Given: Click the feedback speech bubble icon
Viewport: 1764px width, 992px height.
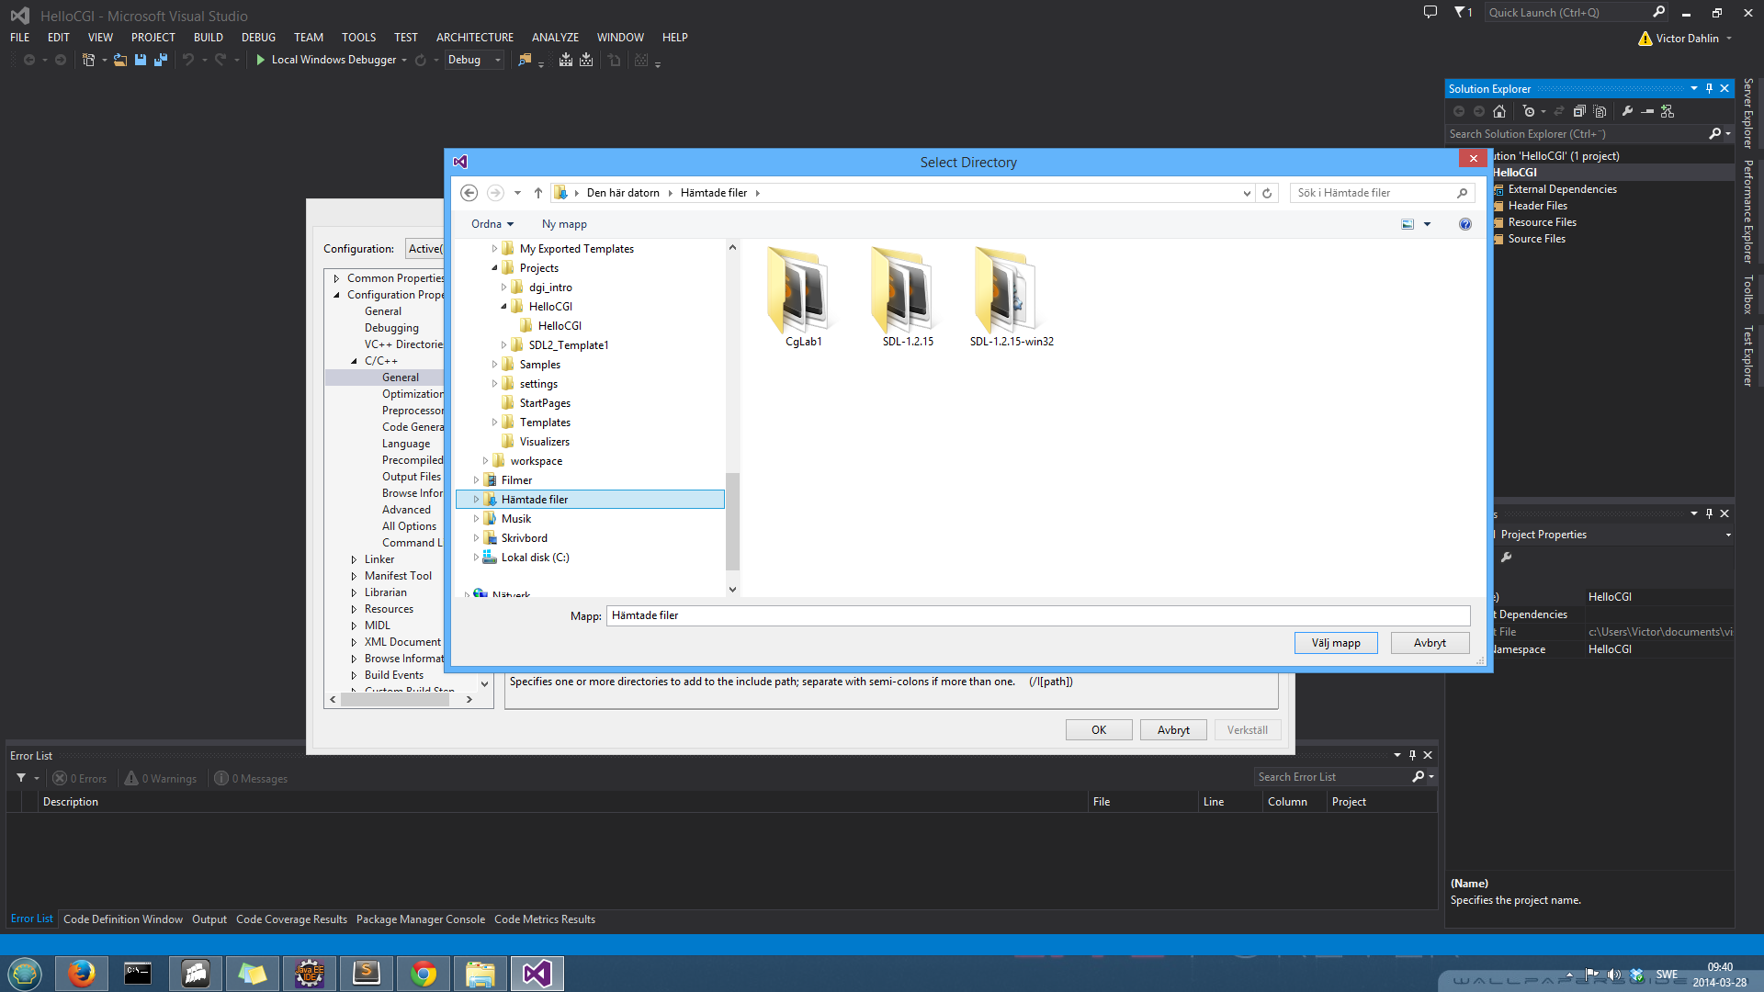Looking at the screenshot, I should pos(1430,12).
